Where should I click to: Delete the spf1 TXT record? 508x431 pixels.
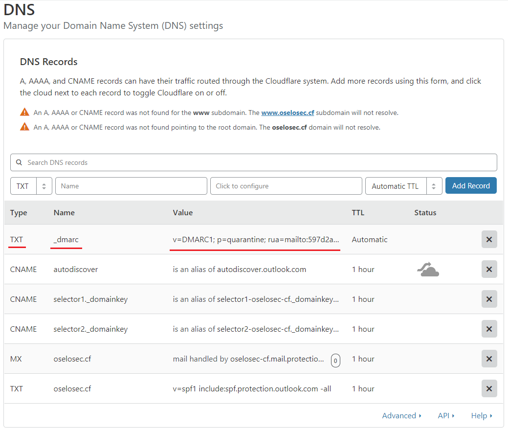point(489,388)
